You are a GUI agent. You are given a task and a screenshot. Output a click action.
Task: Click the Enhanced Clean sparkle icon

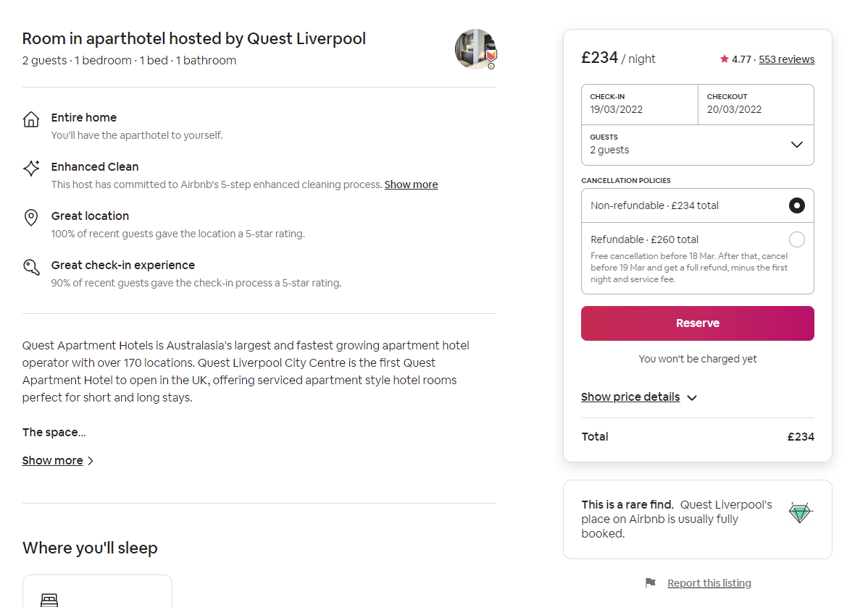tap(31, 168)
